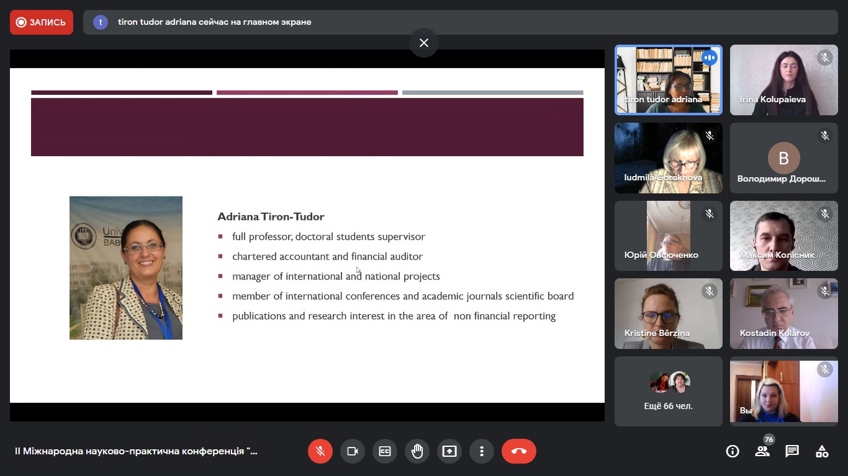848x476 pixels.
Task: Open the 'Ещё 66 чел.' participants tile
Action: (x=668, y=391)
